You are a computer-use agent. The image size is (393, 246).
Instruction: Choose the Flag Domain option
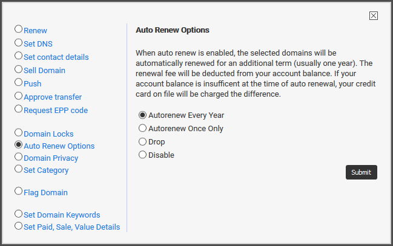[x=18, y=191]
